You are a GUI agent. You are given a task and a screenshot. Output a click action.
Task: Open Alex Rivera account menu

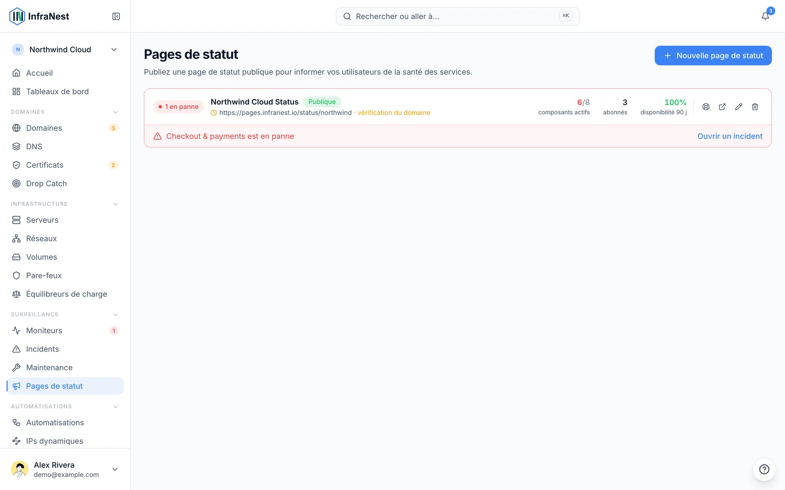65,469
